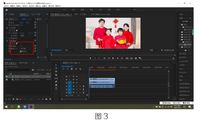Select the Slip tool
The image size is (200, 123).
[56, 78]
